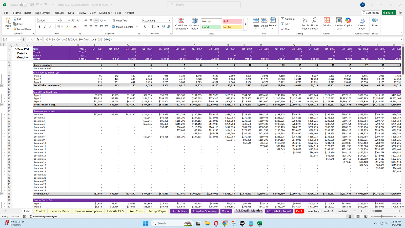This screenshot has width=405, height=228.
Task: Click the Format Painter brush icon
Action: (15, 29)
